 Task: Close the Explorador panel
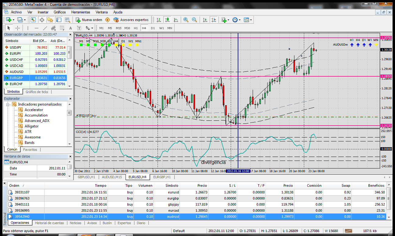(70, 99)
